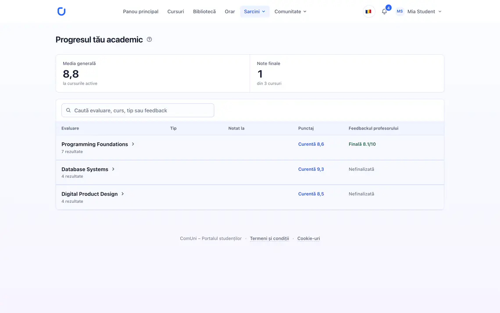
Task: Open the Sarcini dropdown menu
Action: click(x=254, y=11)
